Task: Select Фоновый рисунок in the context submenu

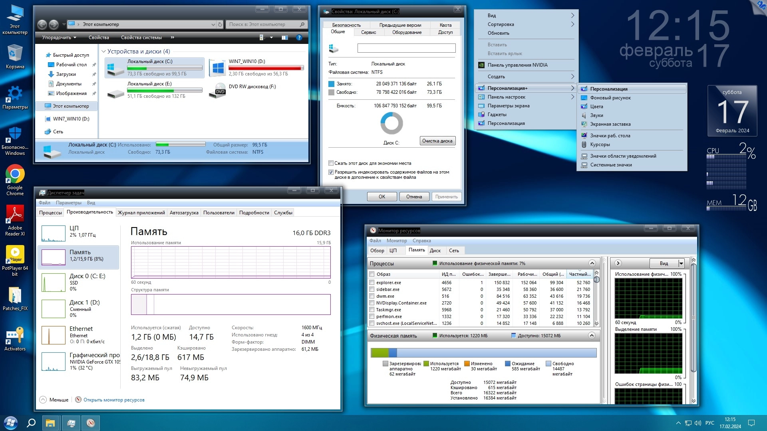Action: [610, 98]
